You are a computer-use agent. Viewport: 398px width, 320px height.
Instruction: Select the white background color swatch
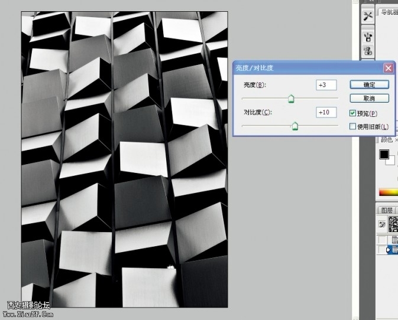[x=390, y=160]
